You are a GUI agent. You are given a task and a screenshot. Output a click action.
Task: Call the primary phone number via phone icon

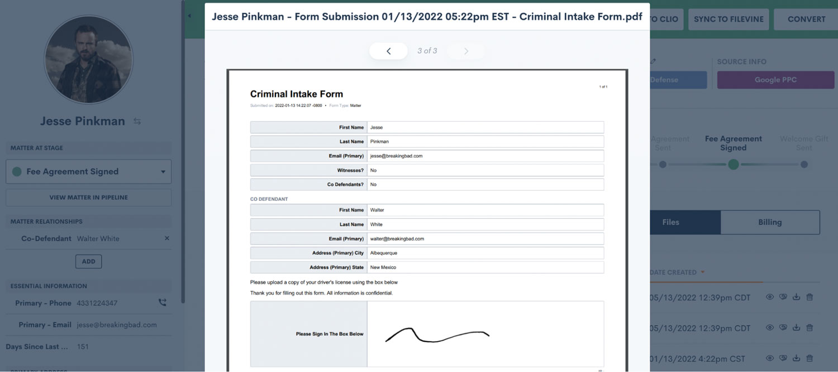click(162, 303)
